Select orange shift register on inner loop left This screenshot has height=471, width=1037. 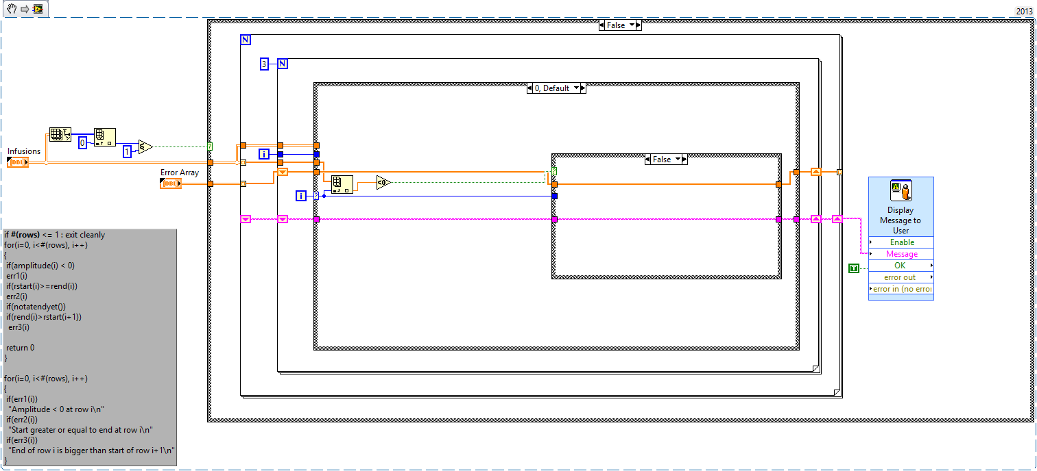[x=282, y=171]
